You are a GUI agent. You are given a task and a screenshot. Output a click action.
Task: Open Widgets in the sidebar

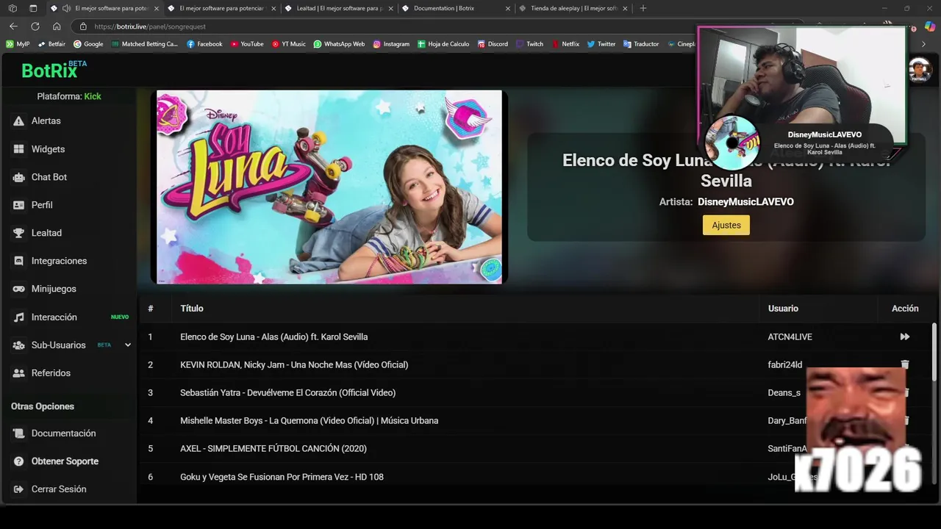(48, 149)
